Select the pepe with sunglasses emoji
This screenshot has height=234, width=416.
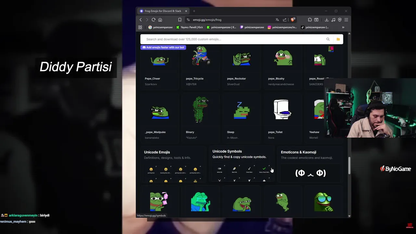point(324,202)
